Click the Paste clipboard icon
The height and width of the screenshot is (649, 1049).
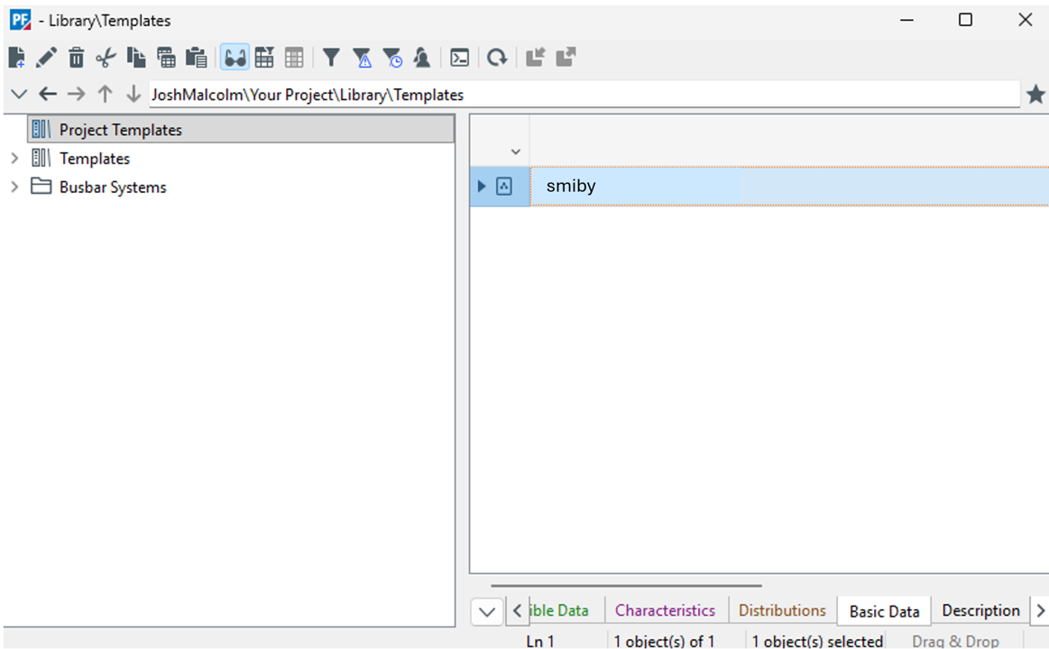tap(196, 58)
